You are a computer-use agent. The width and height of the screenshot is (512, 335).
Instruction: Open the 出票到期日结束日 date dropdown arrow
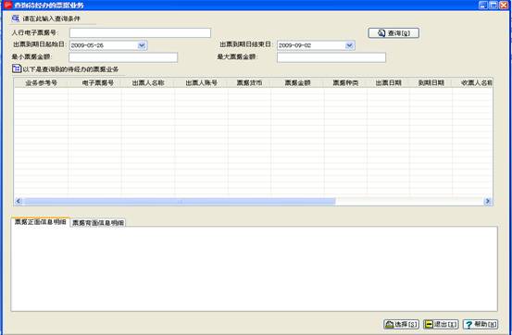[349, 45]
